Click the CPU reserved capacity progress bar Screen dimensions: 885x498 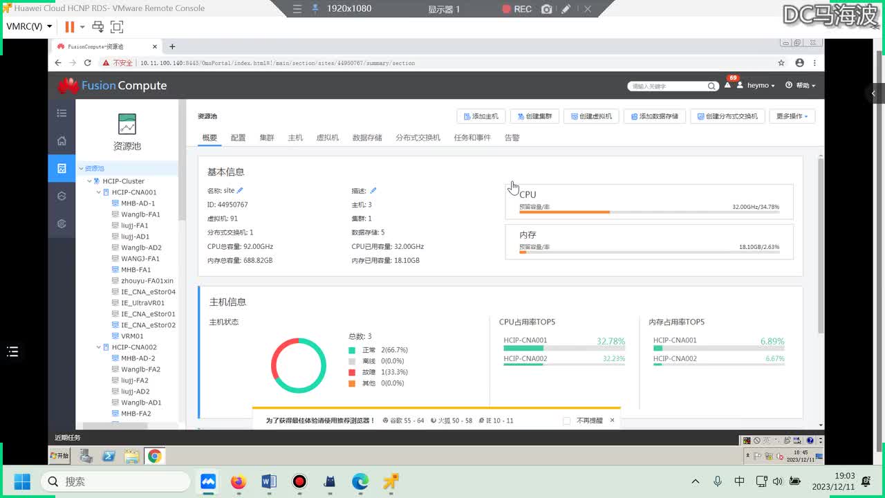[649, 212]
